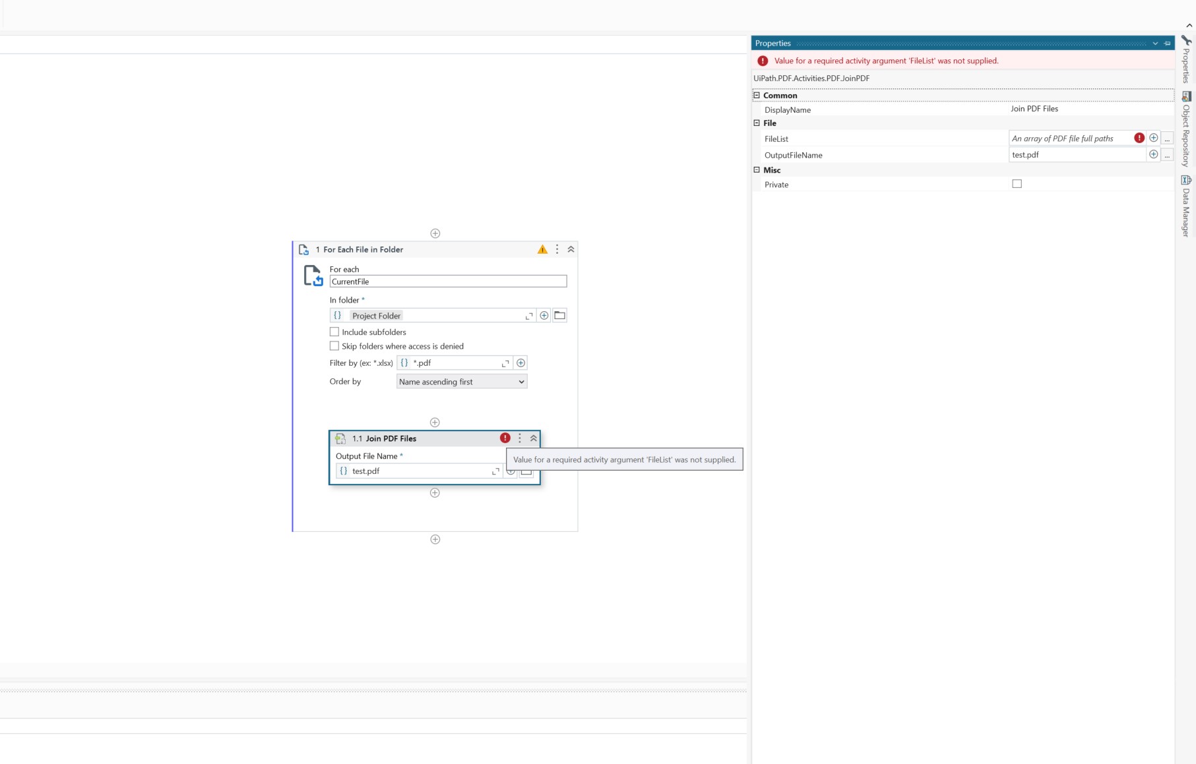The image size is (1196, 764).
Task: Click the plus button next to FileList property
Action: tap(1154, 138)
